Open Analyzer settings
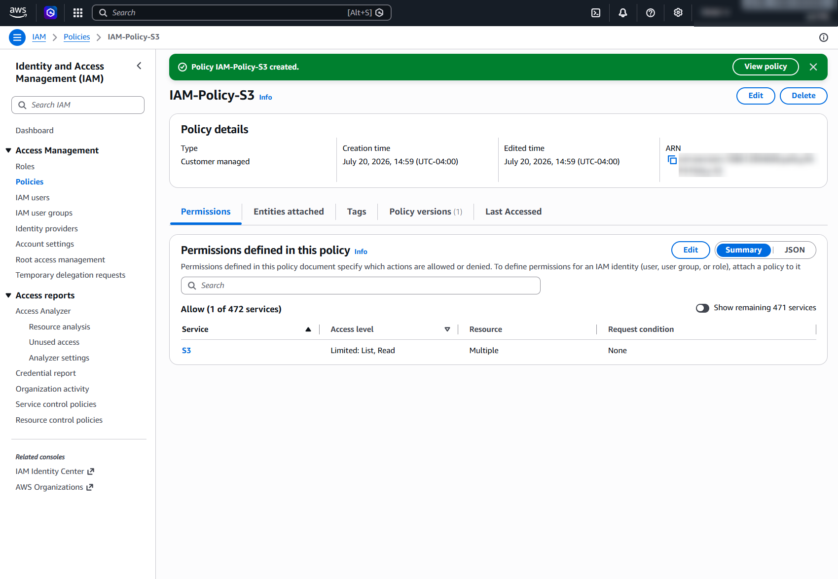The image size is (838, 579). tap(59, 358)
